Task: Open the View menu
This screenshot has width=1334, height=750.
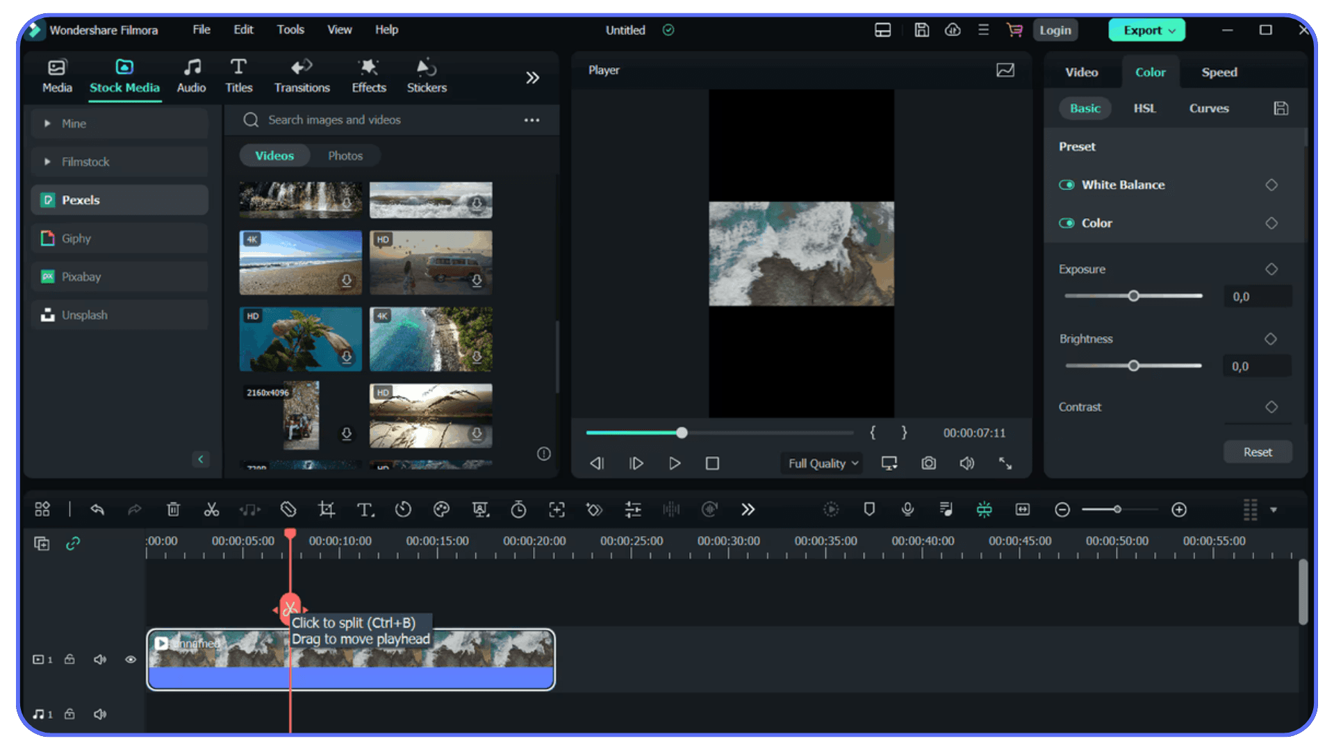Action: [340, 30]
